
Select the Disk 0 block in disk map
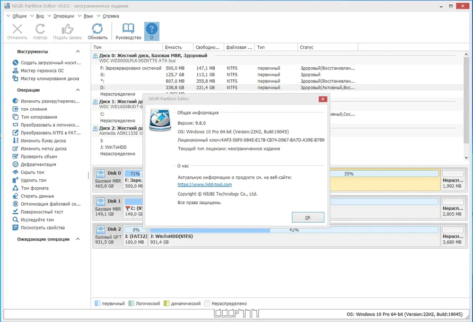click(108, 179)
